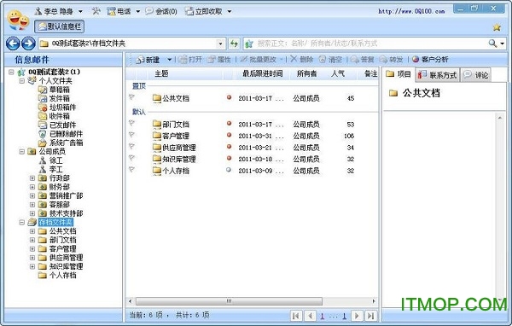Click 默认信息栏 button
Screen dimensions: 512x326
point(60,26)
